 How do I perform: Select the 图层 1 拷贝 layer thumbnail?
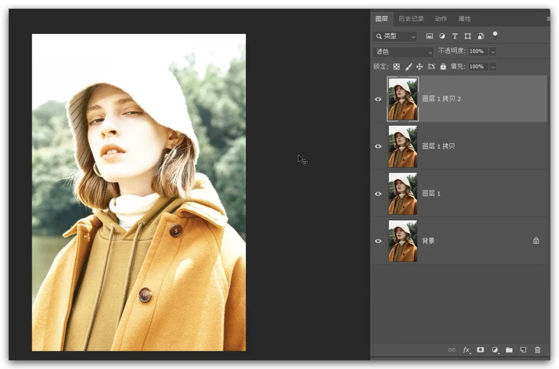[x=403, y=146]
